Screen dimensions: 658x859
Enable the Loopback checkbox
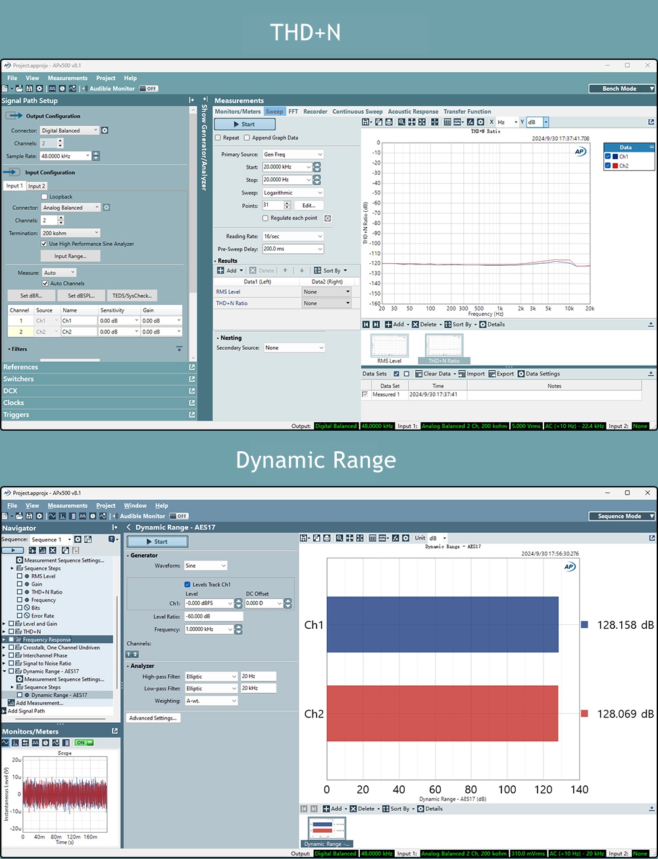click(x=45, y=197)
